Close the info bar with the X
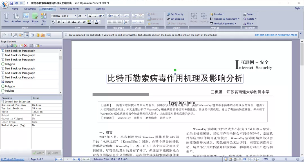Screen dimensions: 304x162 click(301, 33)
